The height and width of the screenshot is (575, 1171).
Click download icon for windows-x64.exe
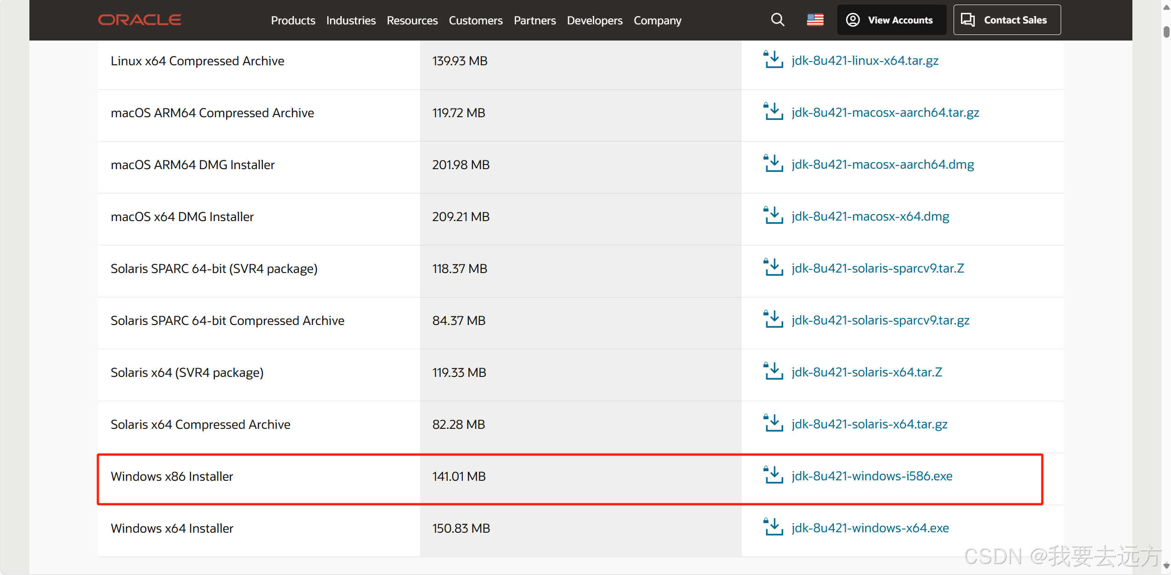pyautogui.click(x=773, y=527)
